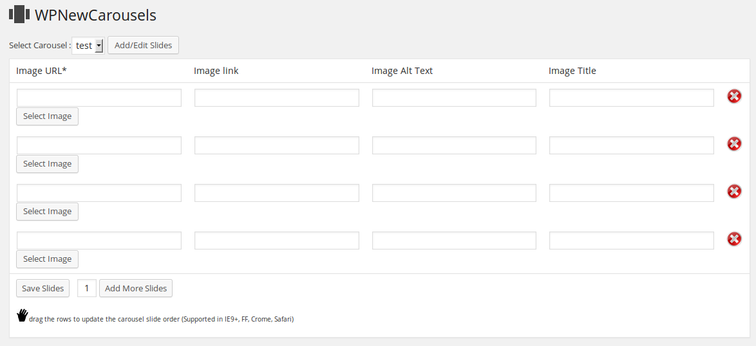
Task: Click the Image URL* column header
Action: pos(41,71)
